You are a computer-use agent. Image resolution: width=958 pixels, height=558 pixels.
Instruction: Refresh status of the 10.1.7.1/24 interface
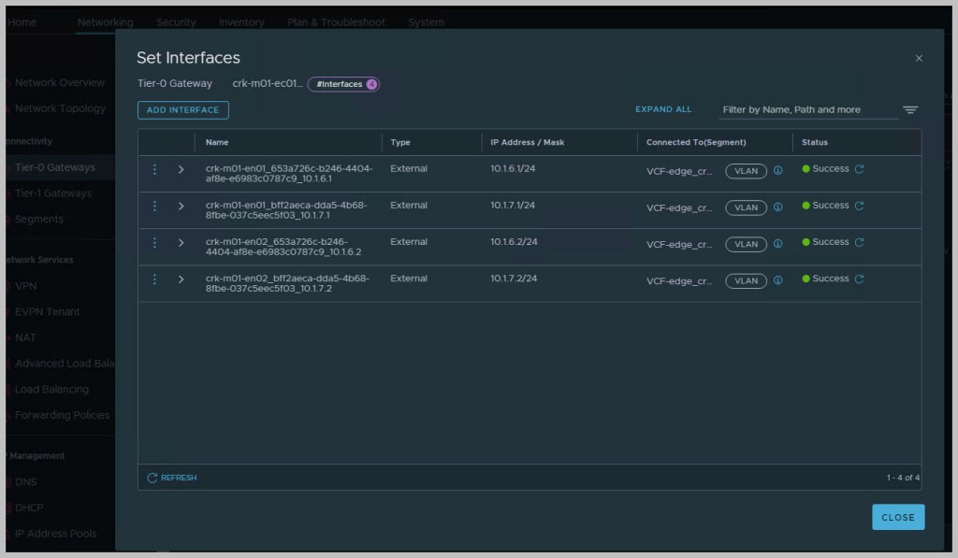point(859,206)
